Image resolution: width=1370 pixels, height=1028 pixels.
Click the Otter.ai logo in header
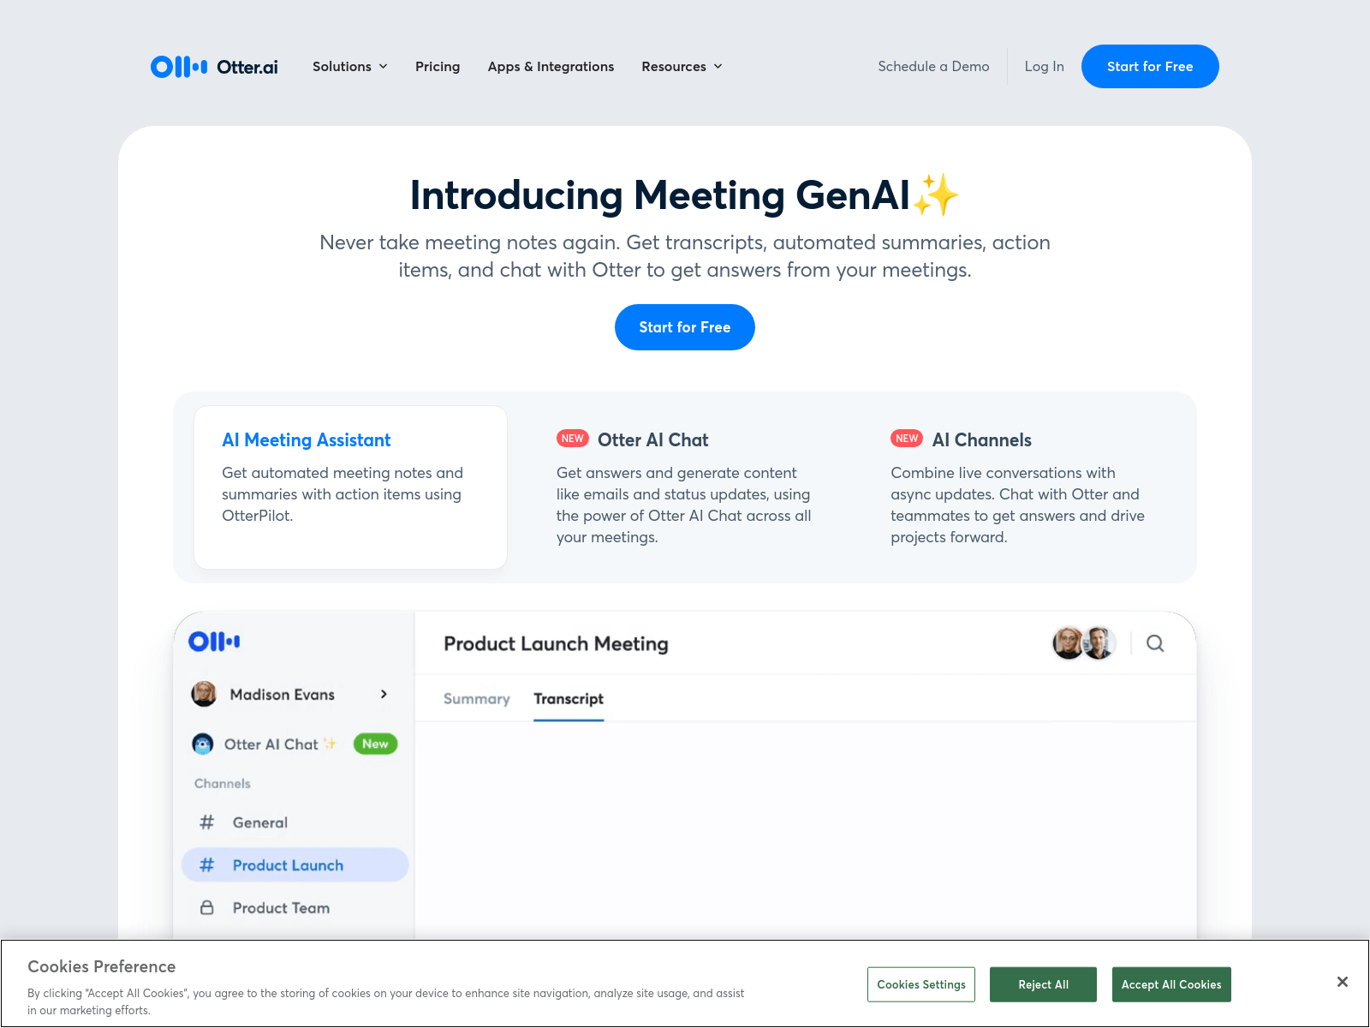click(214, 66)
